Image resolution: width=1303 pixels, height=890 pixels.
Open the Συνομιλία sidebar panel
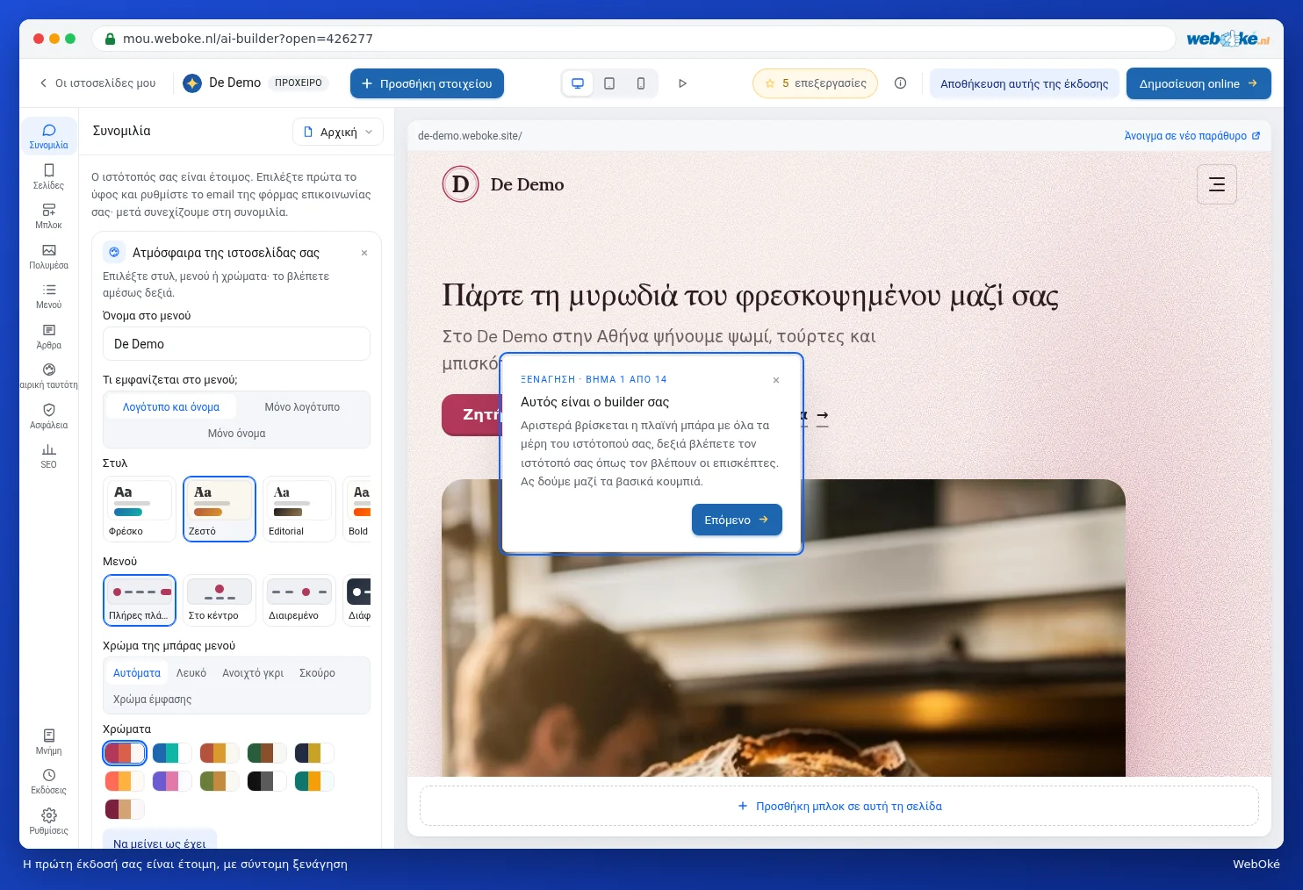pyautogui.click(x=48, y=136)
